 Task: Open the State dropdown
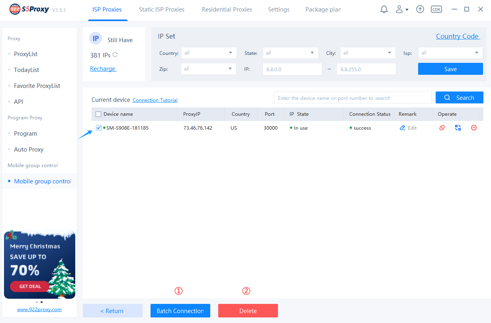[290, 53]
